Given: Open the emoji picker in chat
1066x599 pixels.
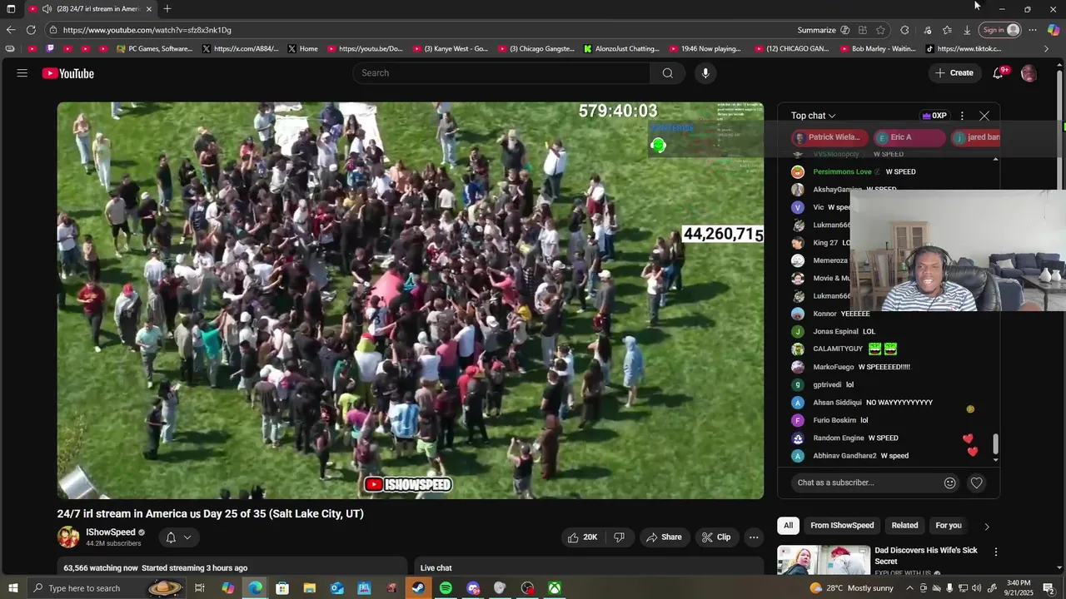Looking at the screenshot, I should (x=949, y=483).
